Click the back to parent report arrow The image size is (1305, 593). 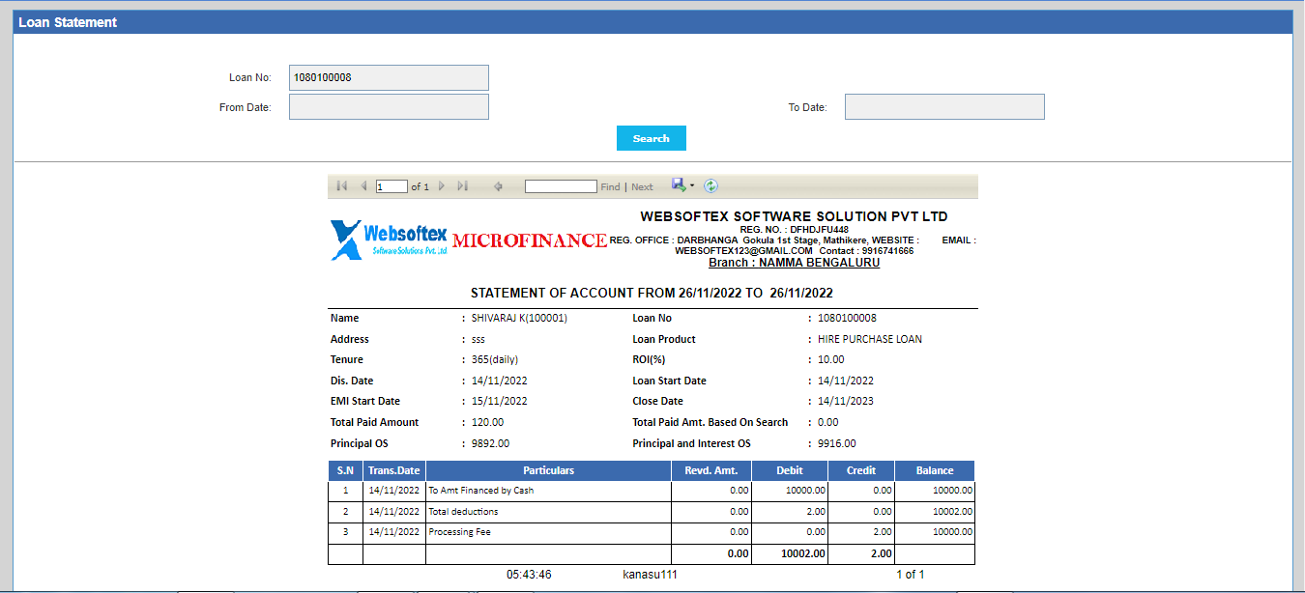(498, 186)
